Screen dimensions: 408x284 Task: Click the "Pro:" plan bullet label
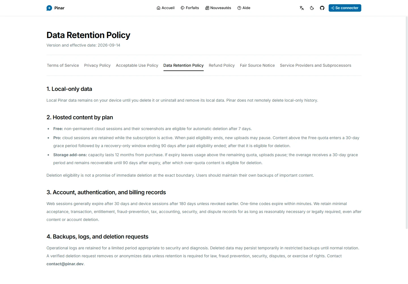[x=57, y=138]
